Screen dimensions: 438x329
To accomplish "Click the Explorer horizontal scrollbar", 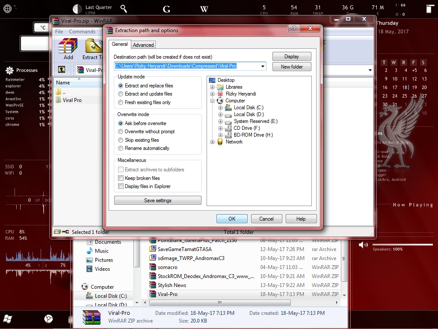I will [x=220, y=302].
